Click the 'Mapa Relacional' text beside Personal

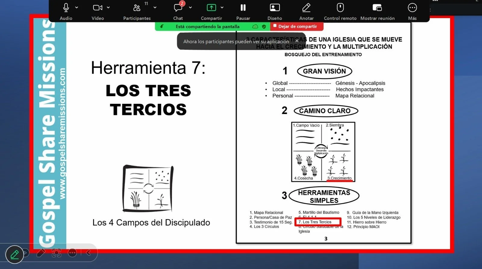(355, 96)
